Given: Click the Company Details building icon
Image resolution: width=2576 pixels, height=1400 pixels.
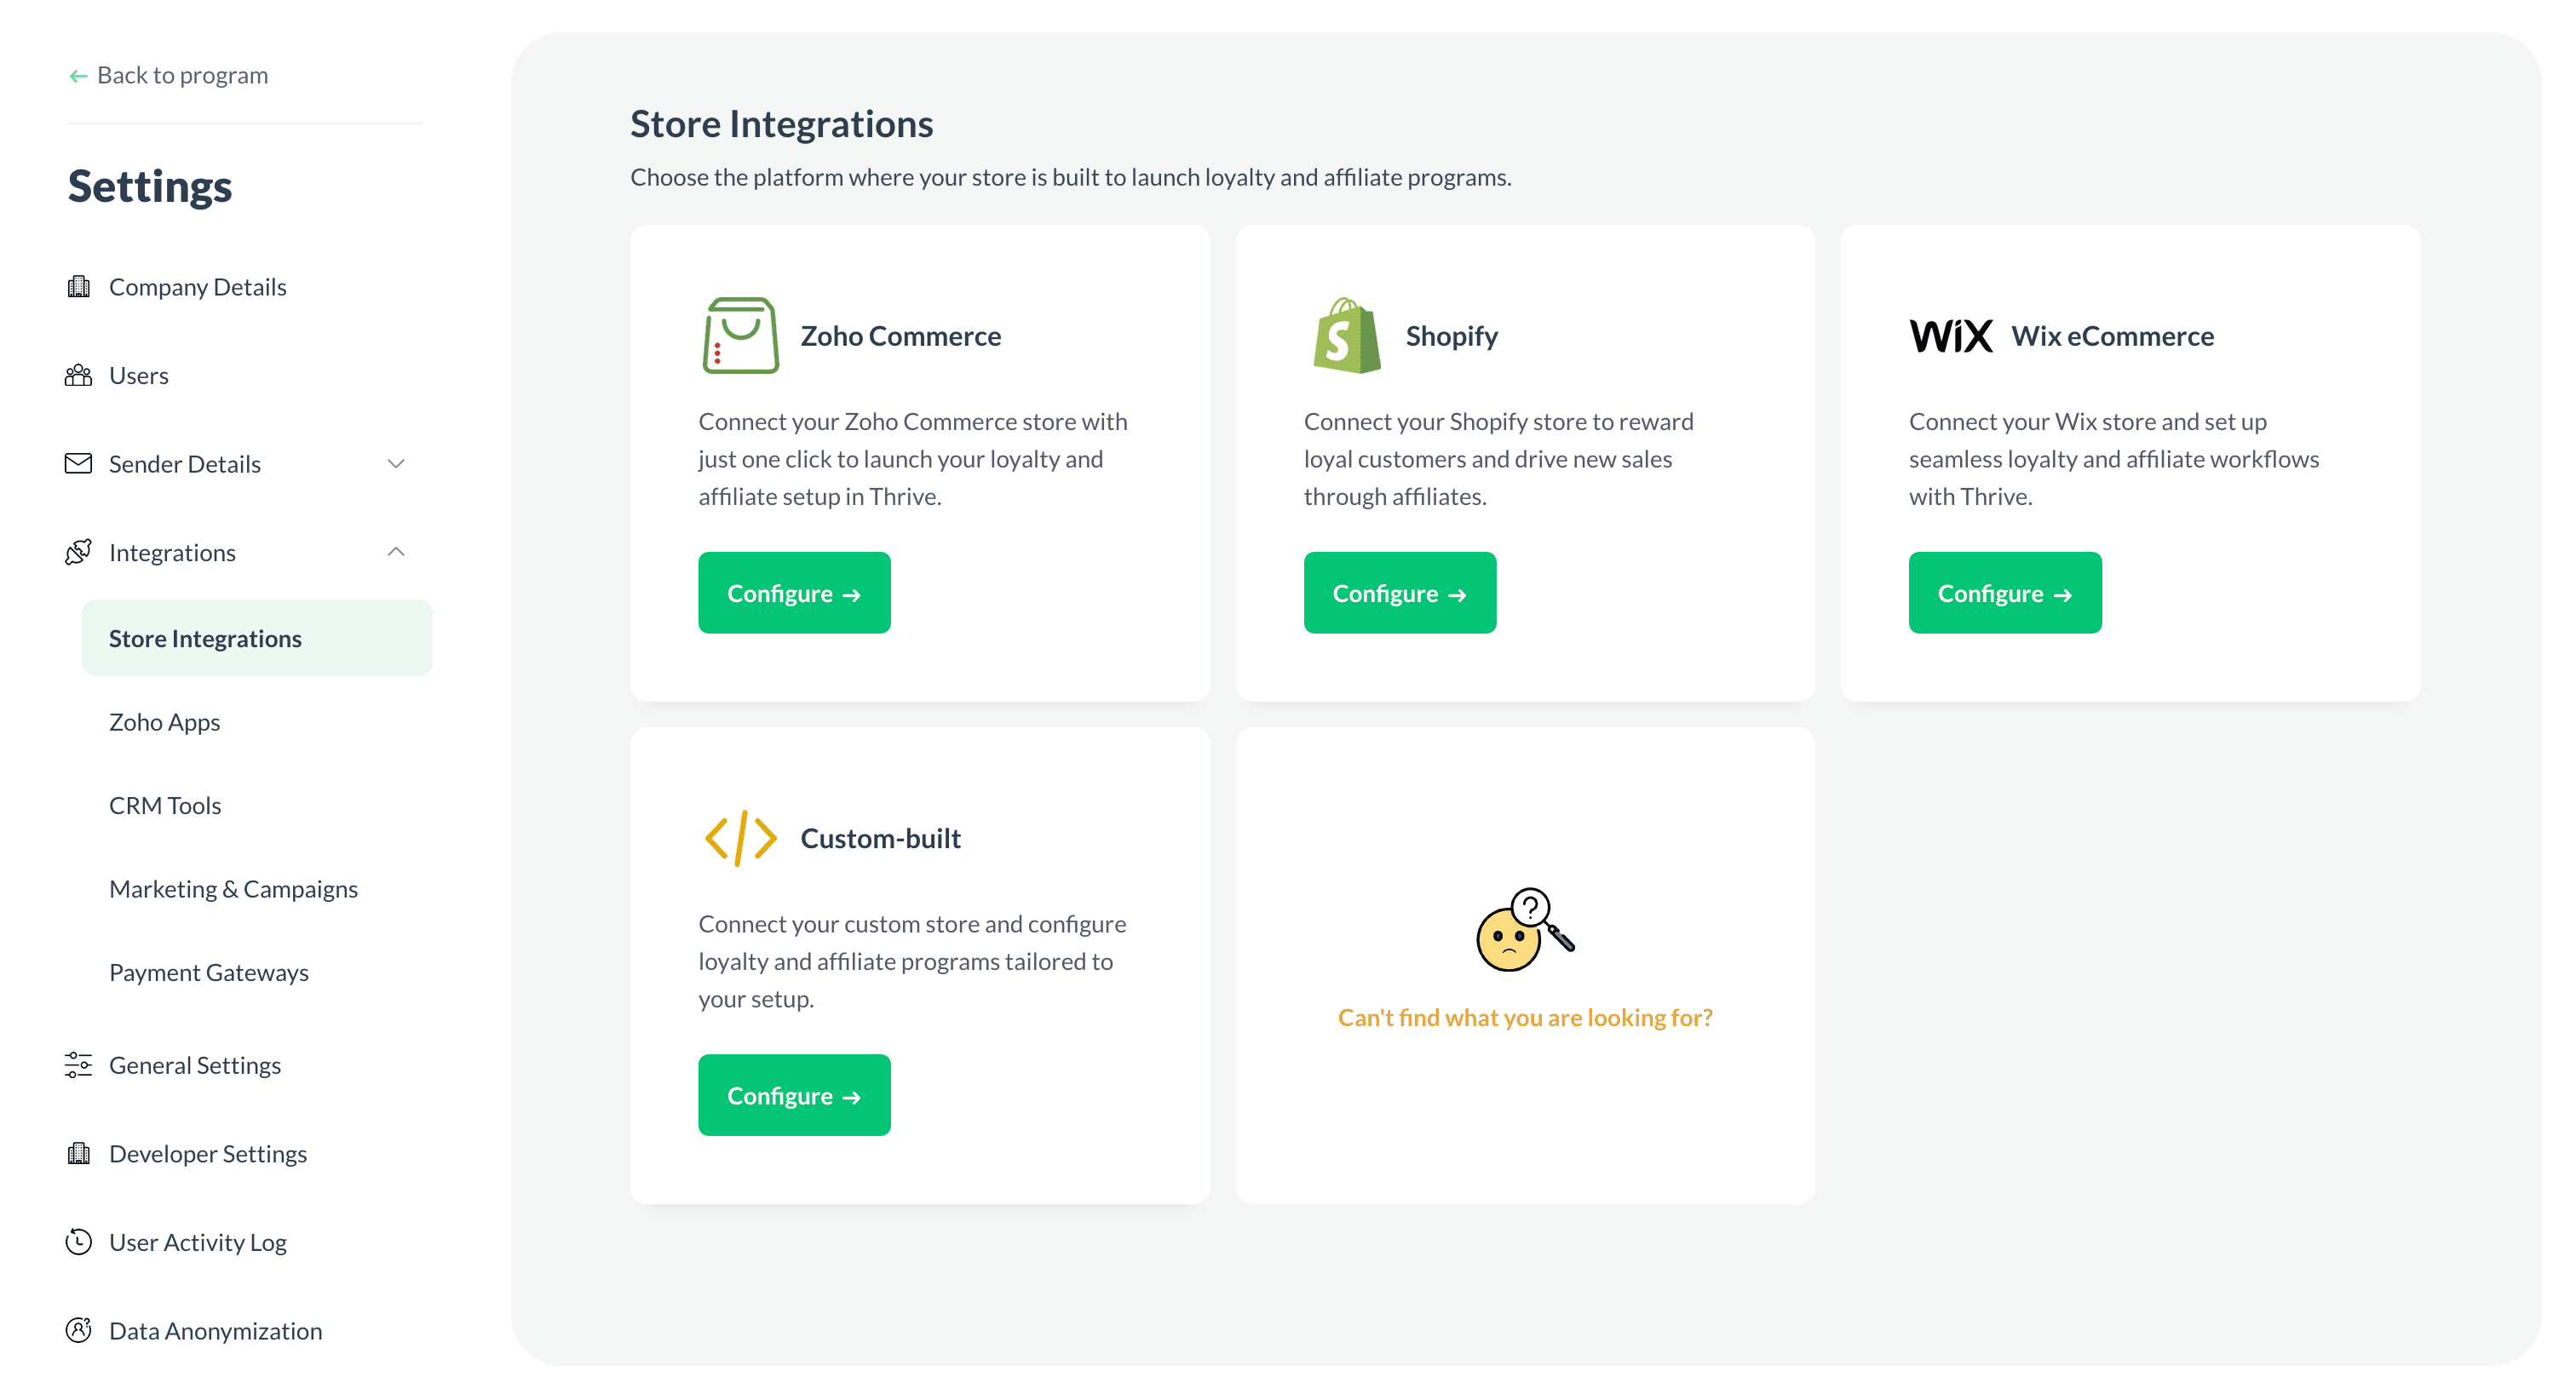Looking at the screenshot, I should (78, 287).
